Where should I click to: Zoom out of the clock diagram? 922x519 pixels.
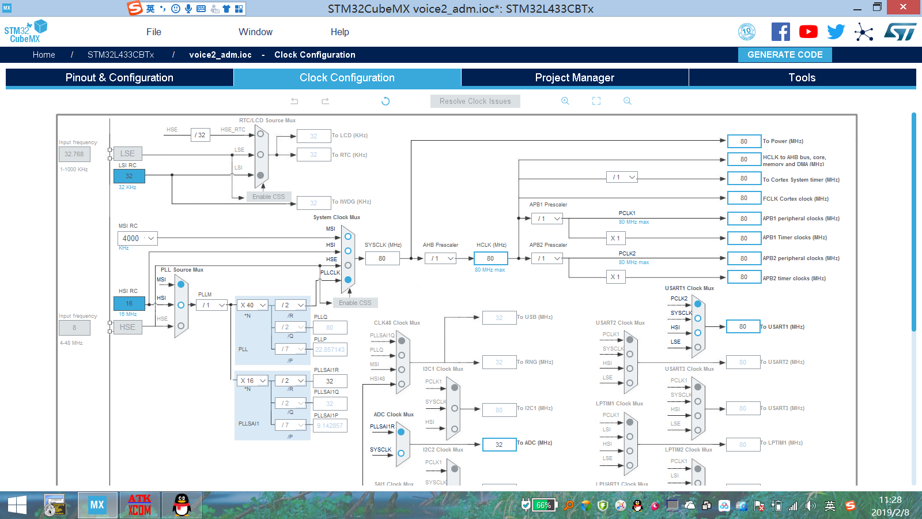pos(628,101)
